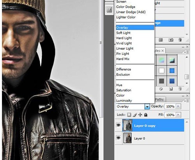Viewport: 195px width, 160px height.
Task: Minimize the Layers panel group
Action: coord(183,96)
